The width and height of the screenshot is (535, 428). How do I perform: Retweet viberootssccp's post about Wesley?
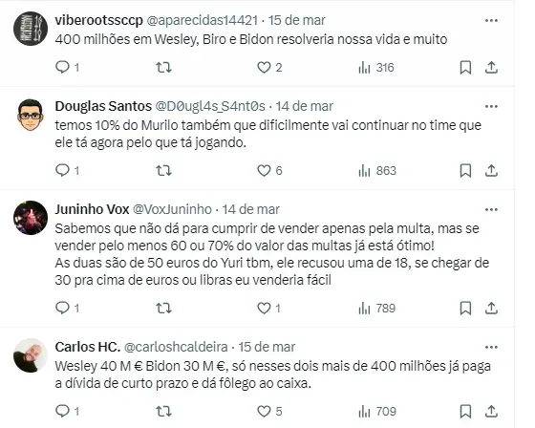click(x=163, y=67)
